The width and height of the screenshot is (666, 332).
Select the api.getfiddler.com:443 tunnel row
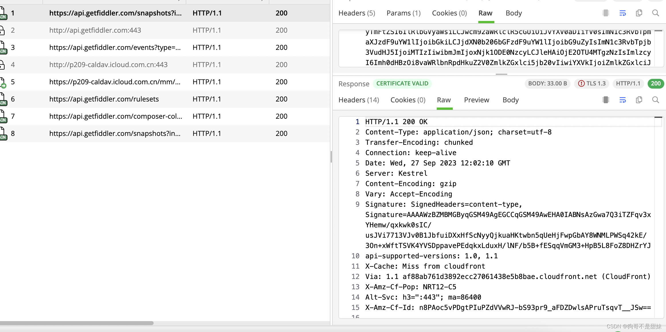[165, 30]
